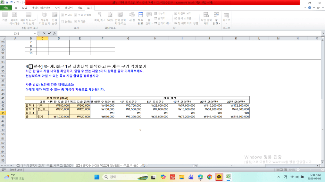
Task: Toggle the gridlines (눈금선) checkbox
Action: point(62,21)
